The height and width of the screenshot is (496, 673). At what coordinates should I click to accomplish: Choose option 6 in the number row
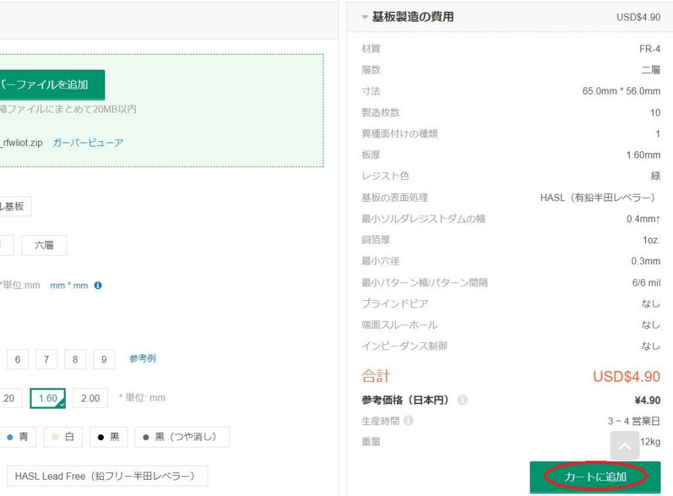point(17,359)
